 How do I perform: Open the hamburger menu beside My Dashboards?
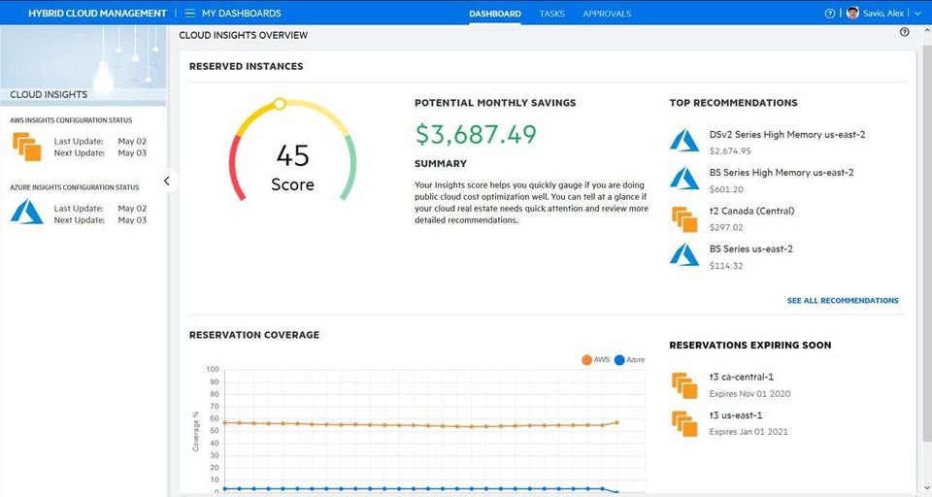(189, 14)
